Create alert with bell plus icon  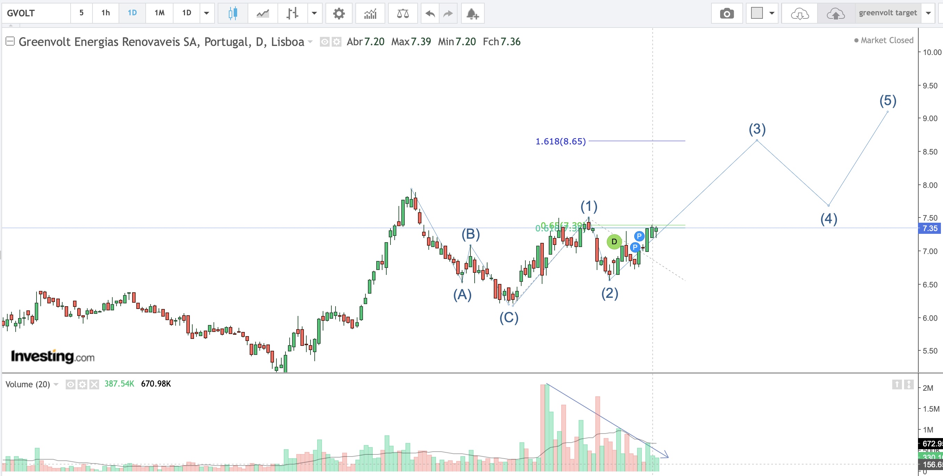pos(472,14)
